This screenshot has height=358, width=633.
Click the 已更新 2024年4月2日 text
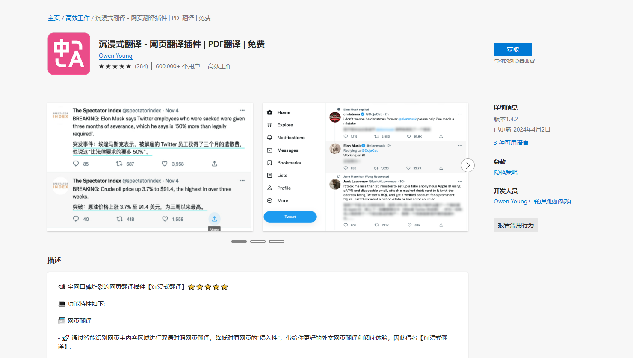522,129
